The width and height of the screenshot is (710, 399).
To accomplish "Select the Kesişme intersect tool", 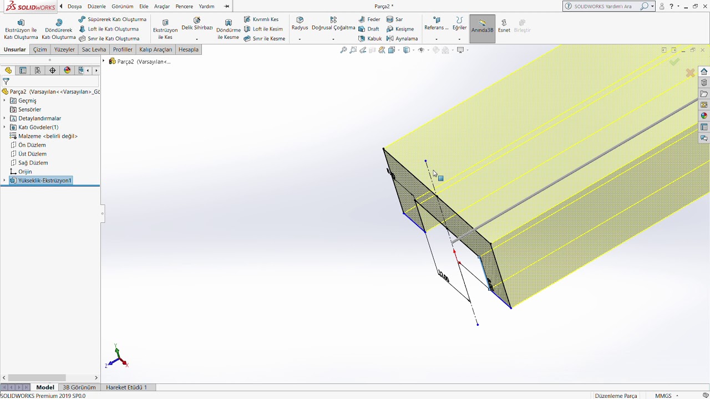I will [400, 29].
